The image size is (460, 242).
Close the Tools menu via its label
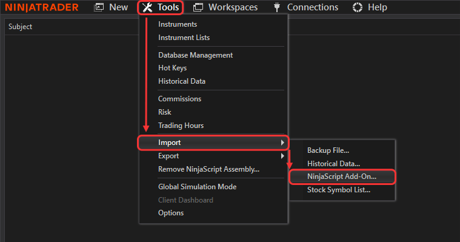[168, 7]
